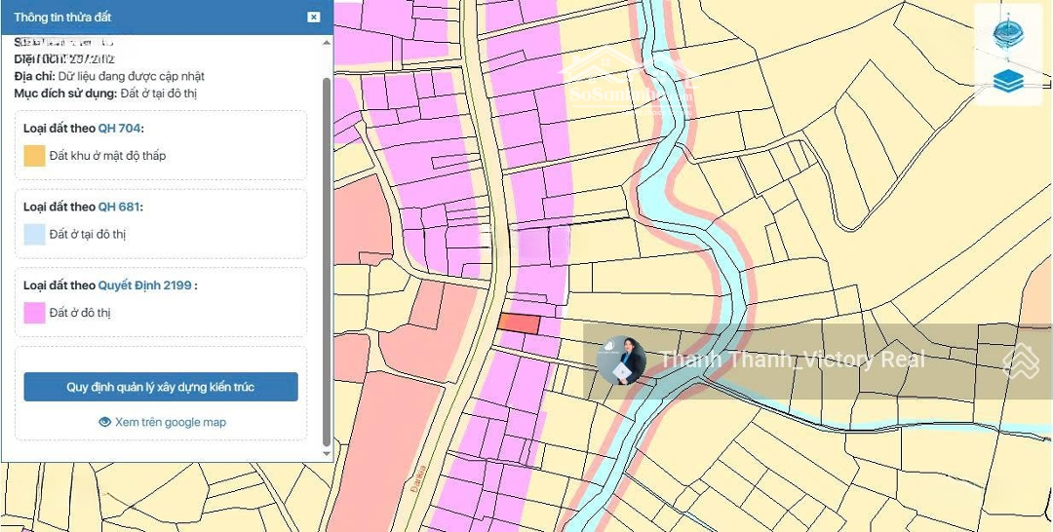Click the Đất khu ở mật độ thấp label
Viewport: 1053px width, 532px height.
tap(107, 156)
